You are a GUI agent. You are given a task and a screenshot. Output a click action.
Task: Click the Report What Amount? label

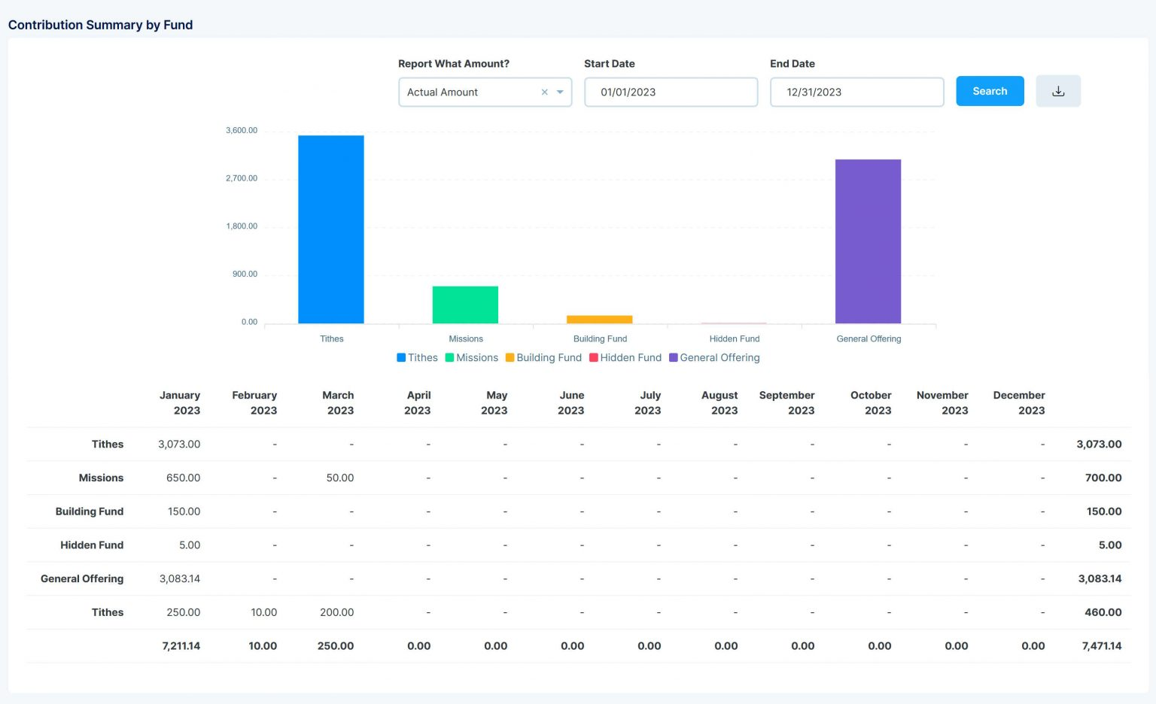coord(454,64)
